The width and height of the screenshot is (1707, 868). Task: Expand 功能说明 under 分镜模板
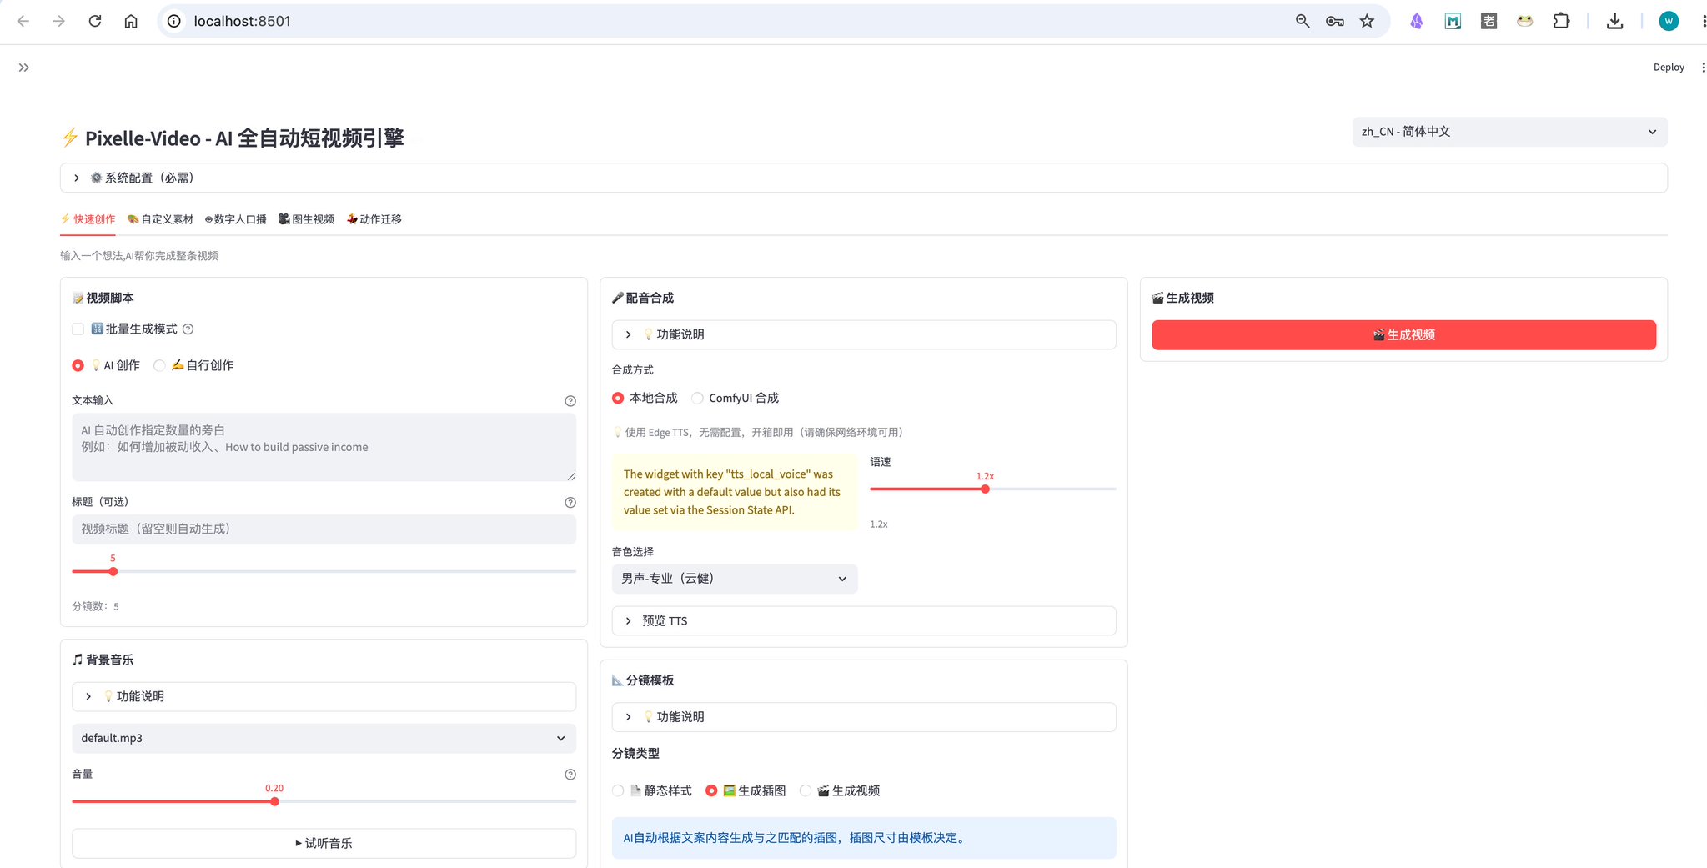click(x=863, y=717)
